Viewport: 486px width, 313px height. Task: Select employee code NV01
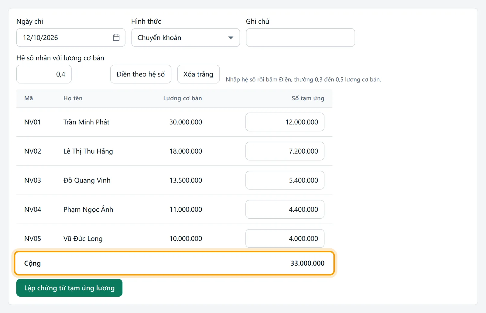tap(33, 122)
